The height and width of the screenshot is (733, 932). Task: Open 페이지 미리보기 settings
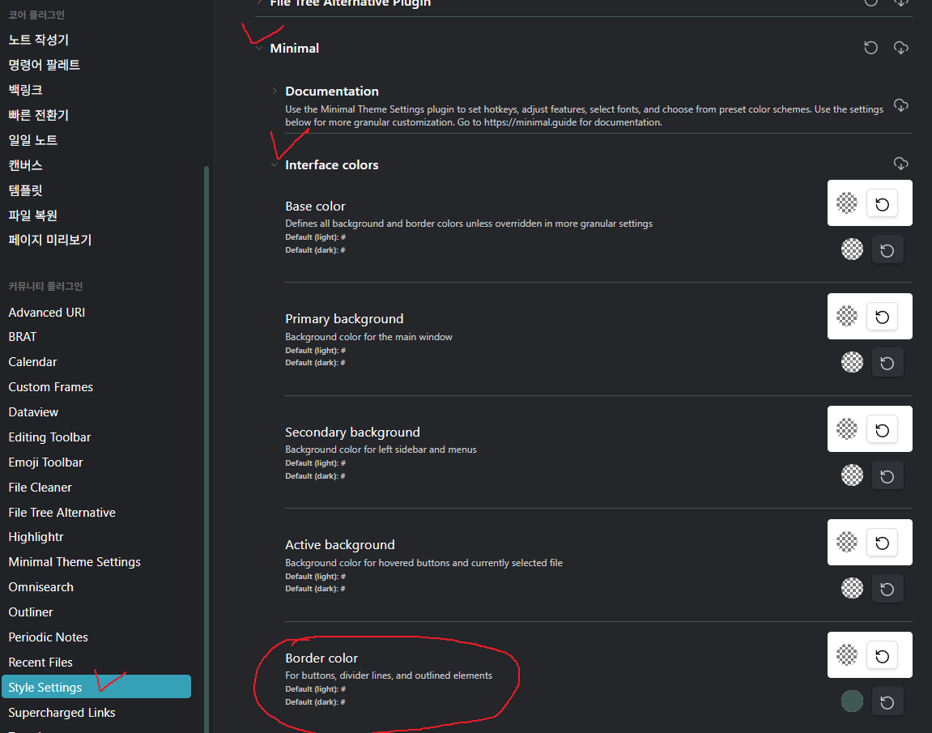(50, 241)
